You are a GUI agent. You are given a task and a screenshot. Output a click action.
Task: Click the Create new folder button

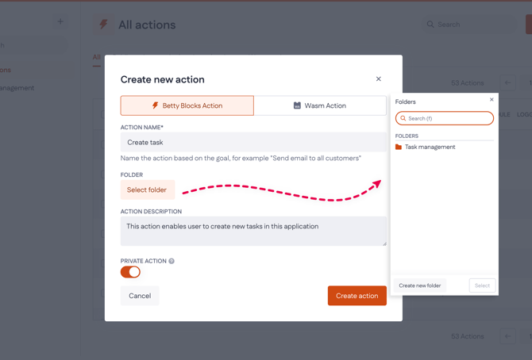[420, 285]
